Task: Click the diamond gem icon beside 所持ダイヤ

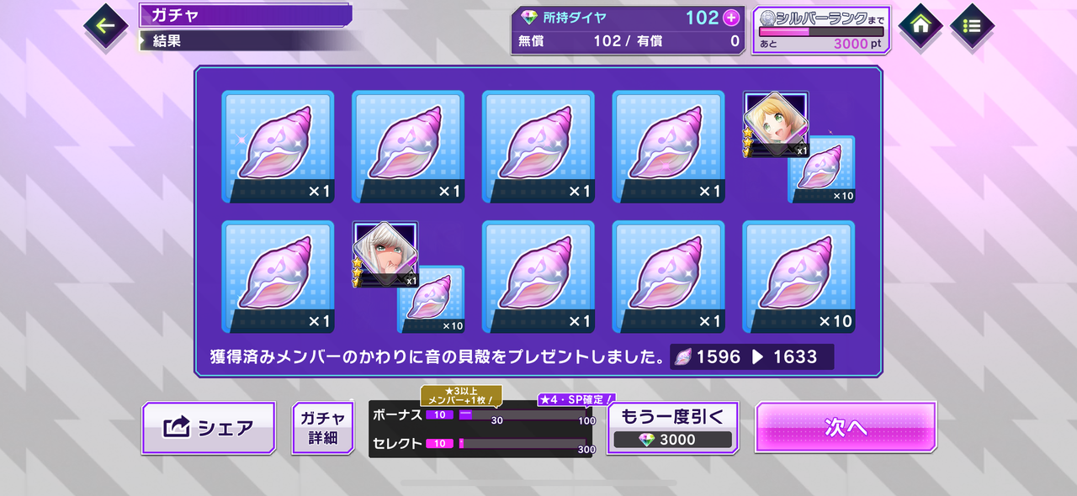Action: (529, 18)
